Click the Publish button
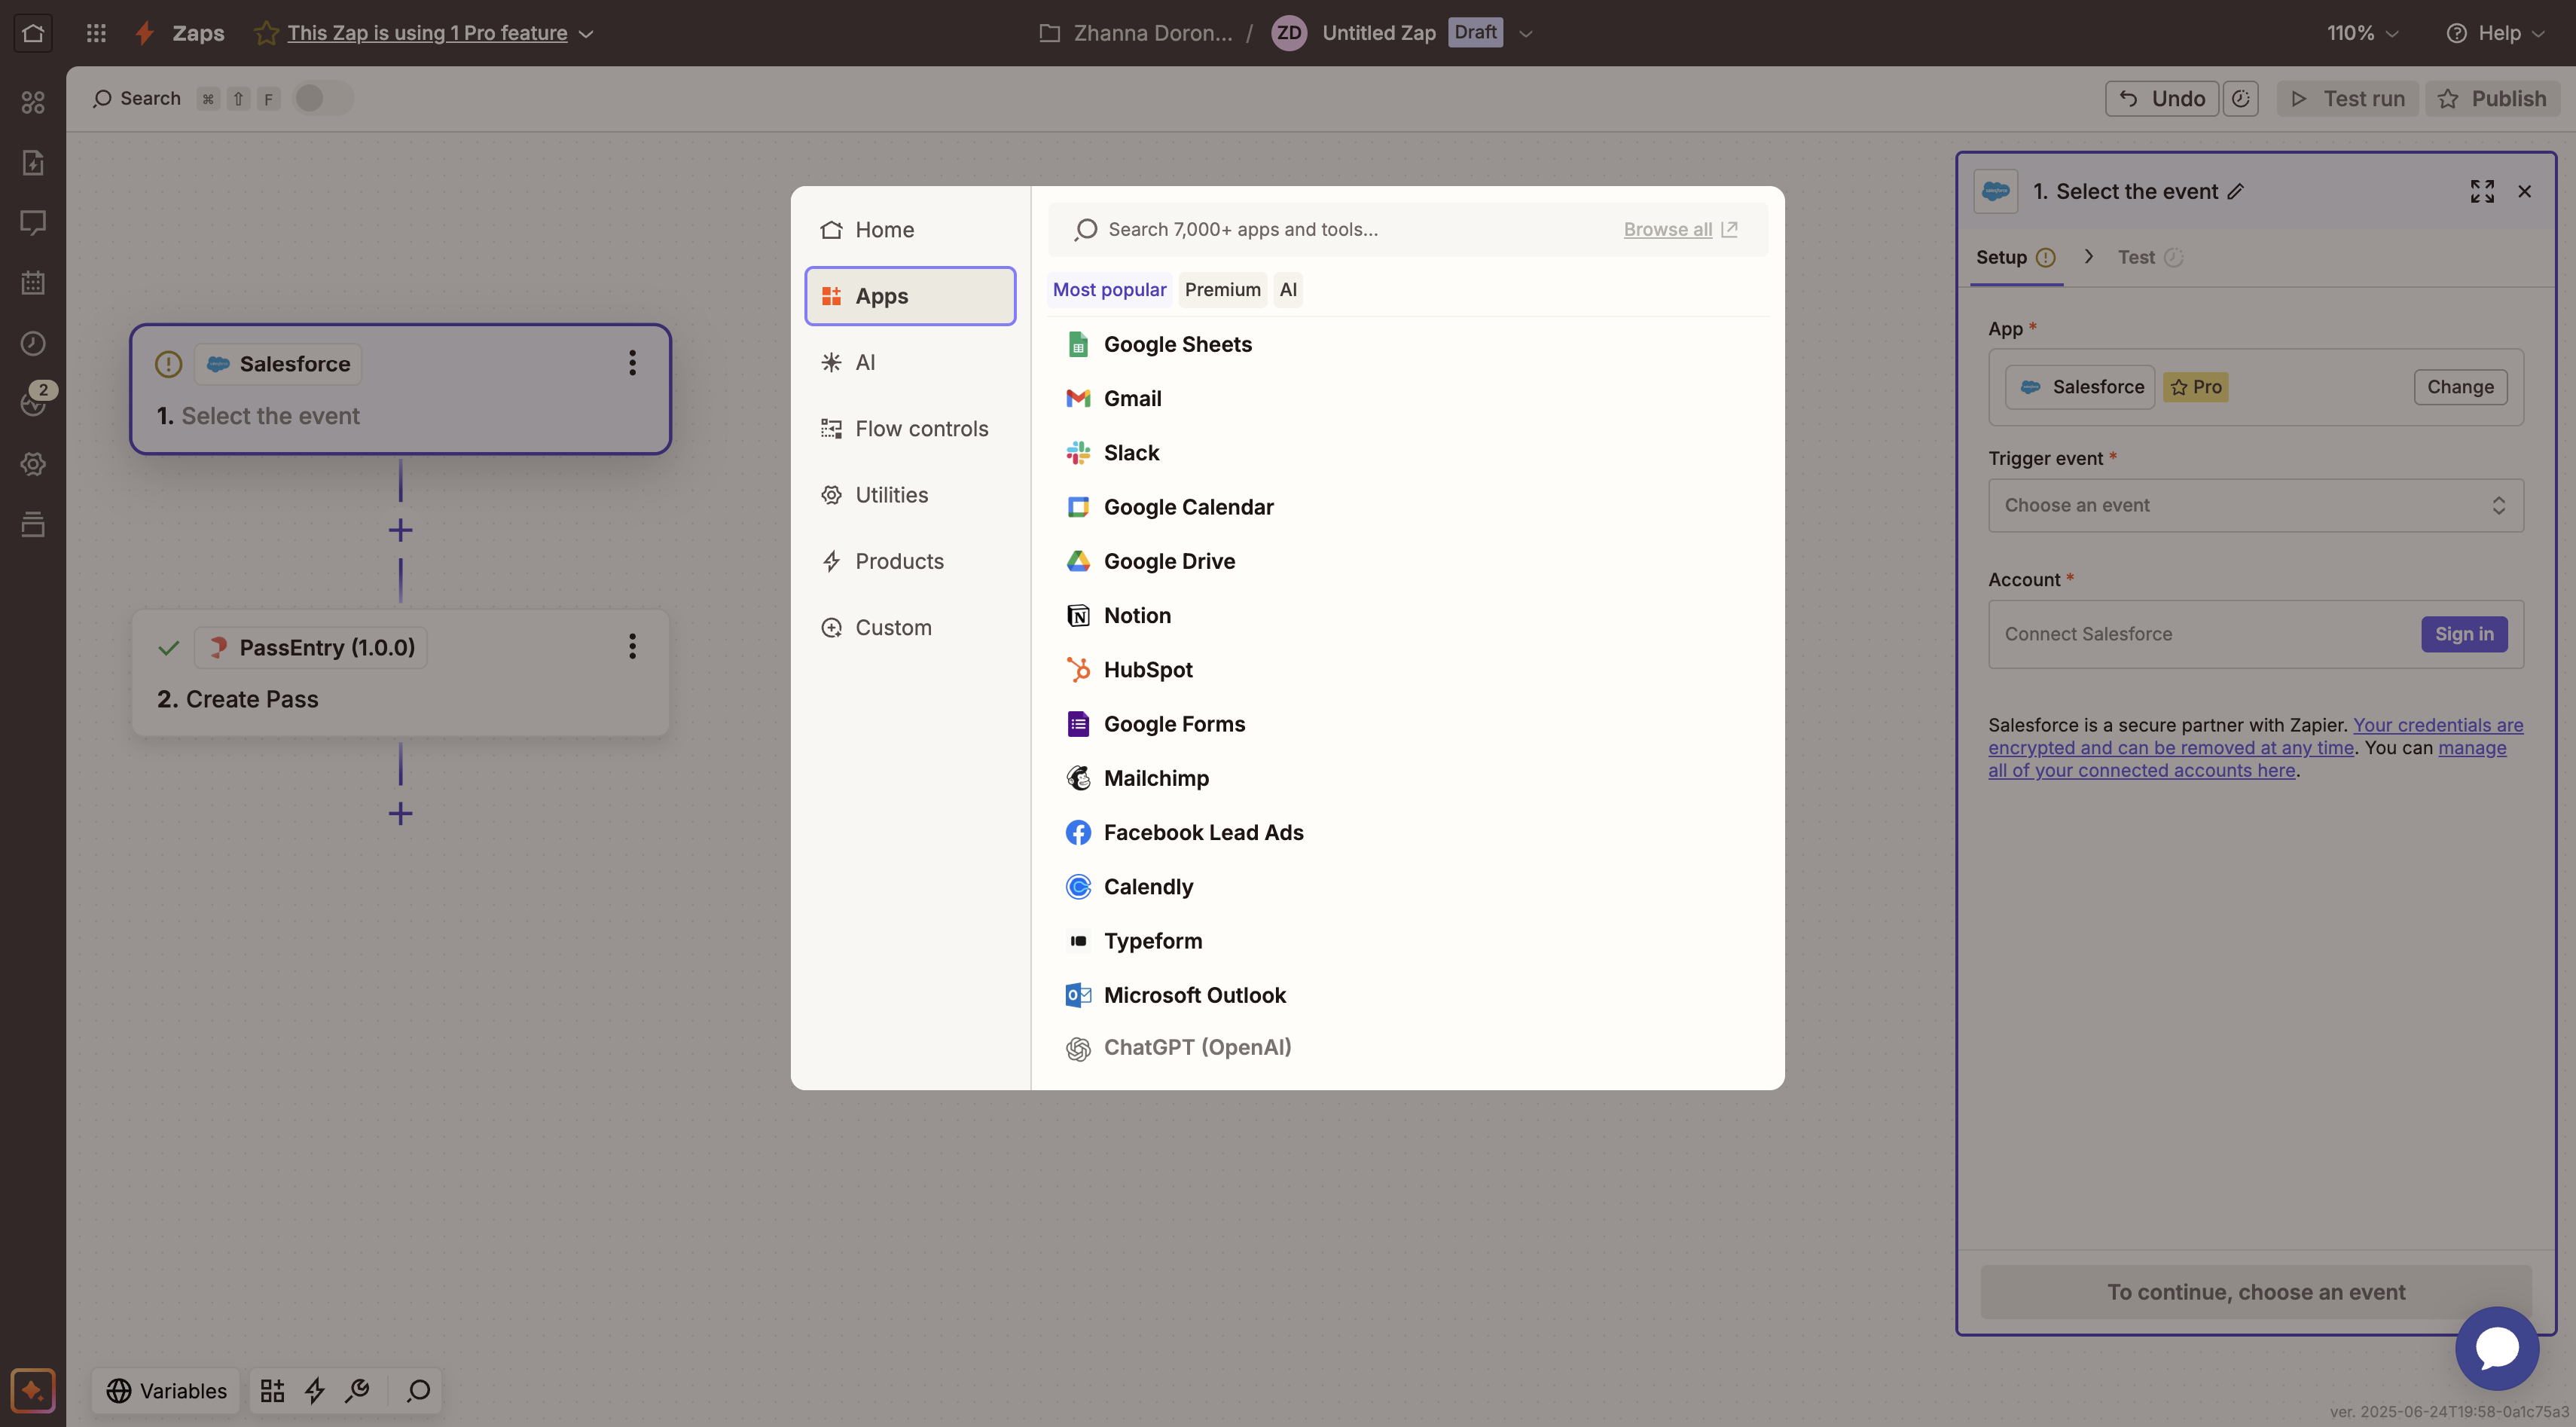 (x=2492, y=98)
